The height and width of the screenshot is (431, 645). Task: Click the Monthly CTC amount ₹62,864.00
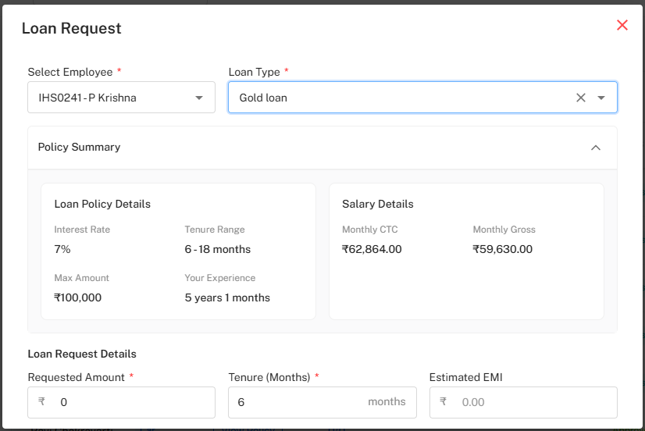[372, 249]
